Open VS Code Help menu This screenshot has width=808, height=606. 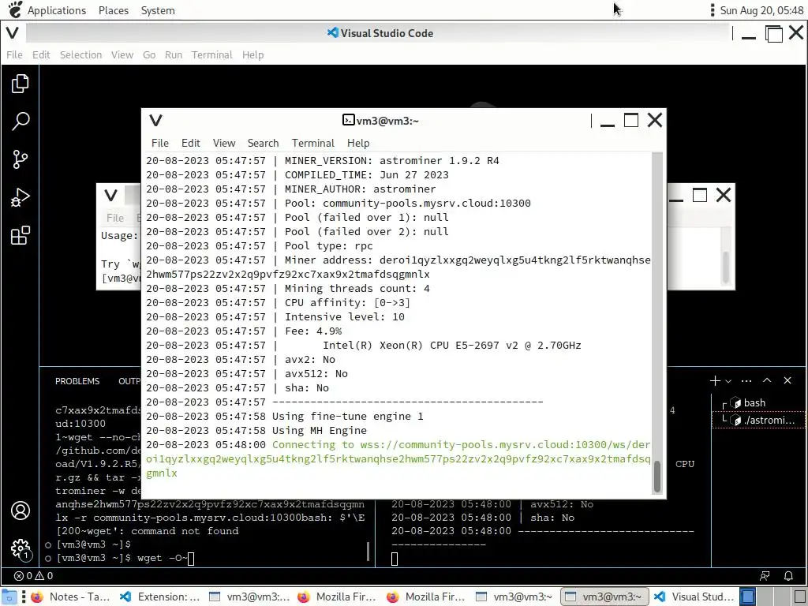(253, 54)
